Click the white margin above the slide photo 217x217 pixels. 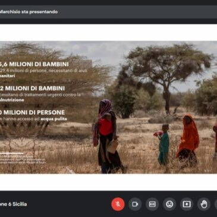click(108, 33)
